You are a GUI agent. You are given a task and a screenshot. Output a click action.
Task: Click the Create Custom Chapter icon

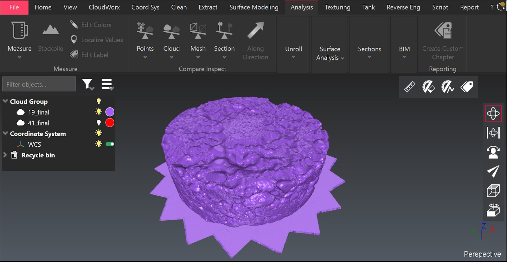tap(443, 30)
